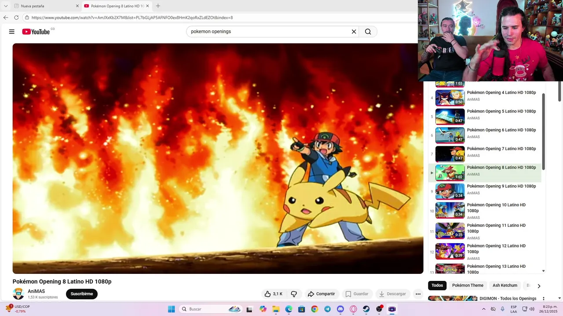This screenshot has height=316, width=563.
Task: Click the browser address bar URL
Action: point(132,18)
